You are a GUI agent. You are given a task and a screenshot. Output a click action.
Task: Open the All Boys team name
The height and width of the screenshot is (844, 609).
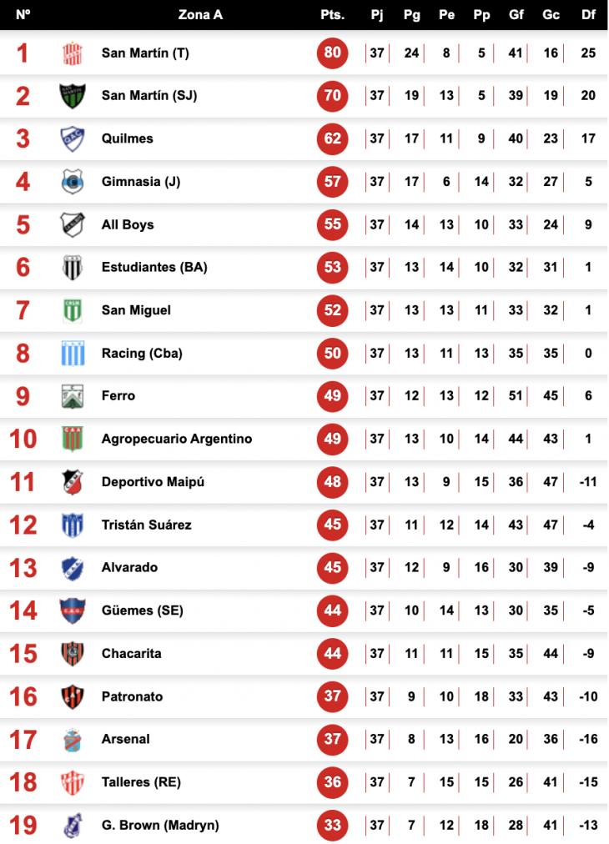pyautogui.click(x=128, y=224)
